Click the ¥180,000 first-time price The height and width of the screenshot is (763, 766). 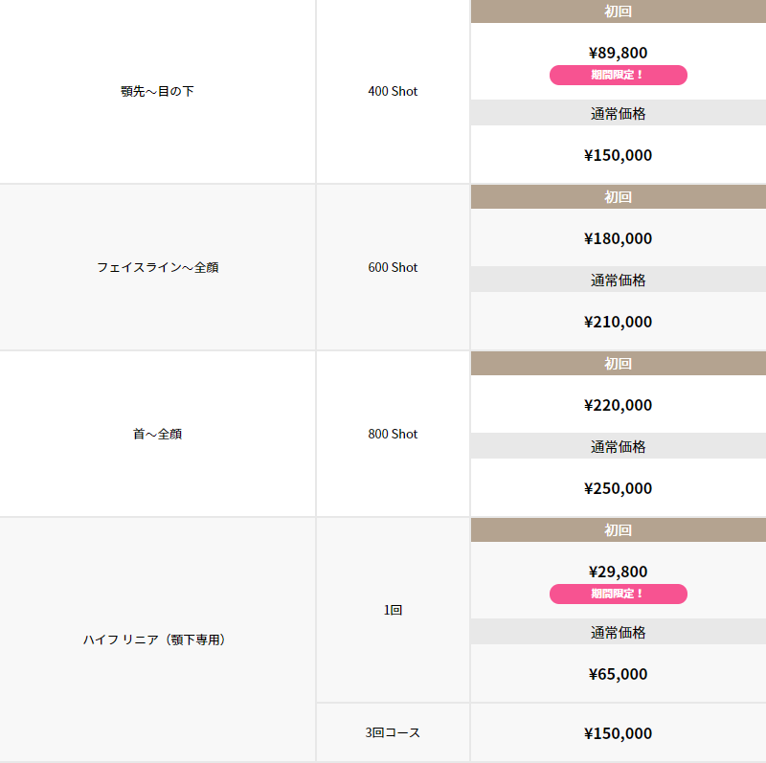coord(618,238)
